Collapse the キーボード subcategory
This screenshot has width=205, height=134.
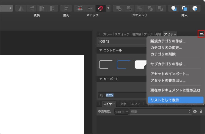pyautogui.click(x=101, y=79)
